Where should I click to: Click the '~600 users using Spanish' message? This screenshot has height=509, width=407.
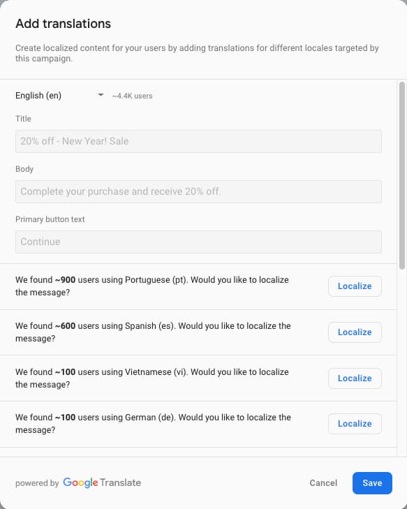pyautogui.click(x=153, y=332)
